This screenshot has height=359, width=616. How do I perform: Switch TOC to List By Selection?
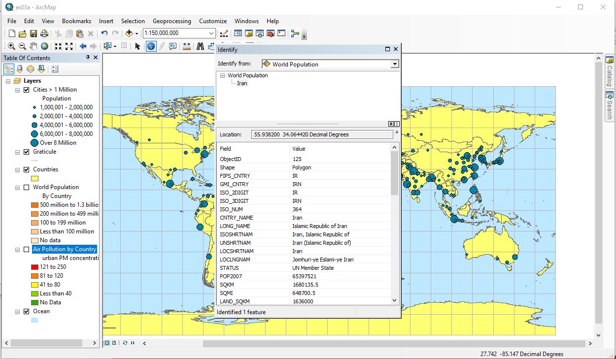point(41,69)
